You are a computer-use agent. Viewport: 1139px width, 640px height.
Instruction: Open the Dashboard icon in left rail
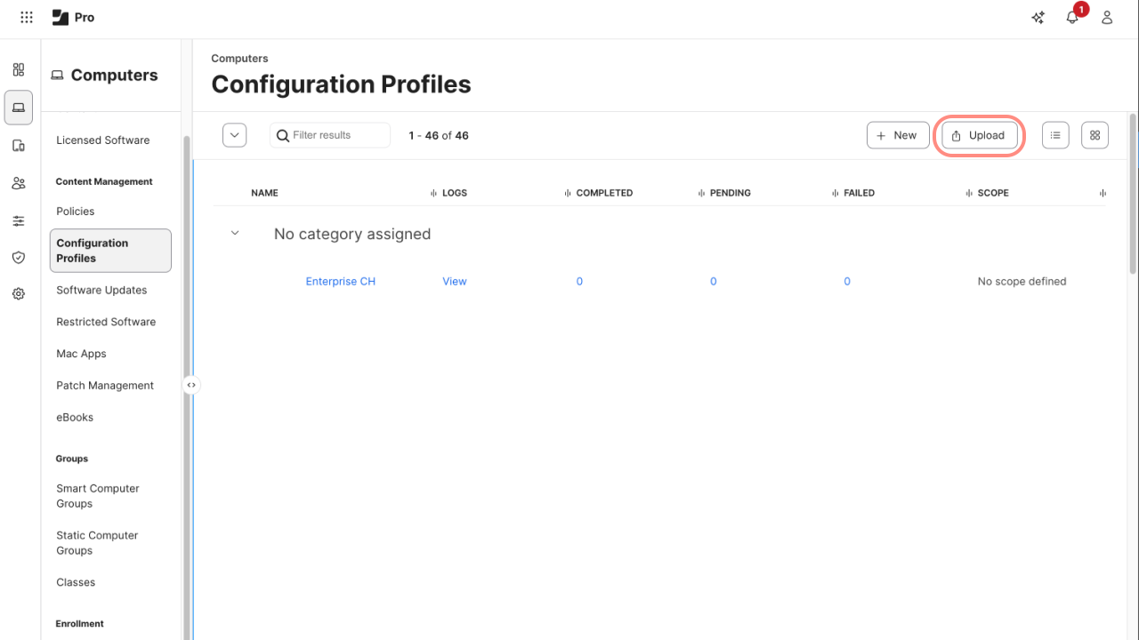tap(19, 70)
